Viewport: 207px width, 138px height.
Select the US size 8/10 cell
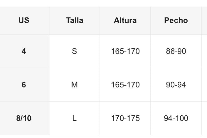(x=24, y=118)
